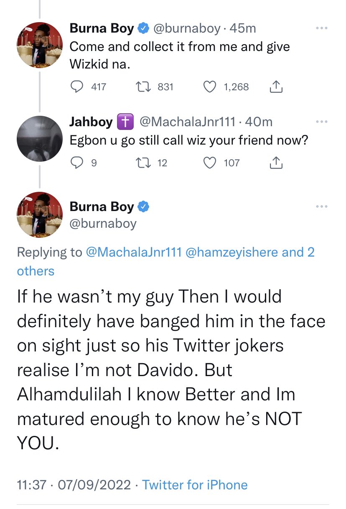The image size is (346, 509).
Task: Open more options on first Burna Boy tweet
Action: coord(321,28)
